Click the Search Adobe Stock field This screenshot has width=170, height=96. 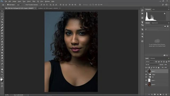point(157,29)
